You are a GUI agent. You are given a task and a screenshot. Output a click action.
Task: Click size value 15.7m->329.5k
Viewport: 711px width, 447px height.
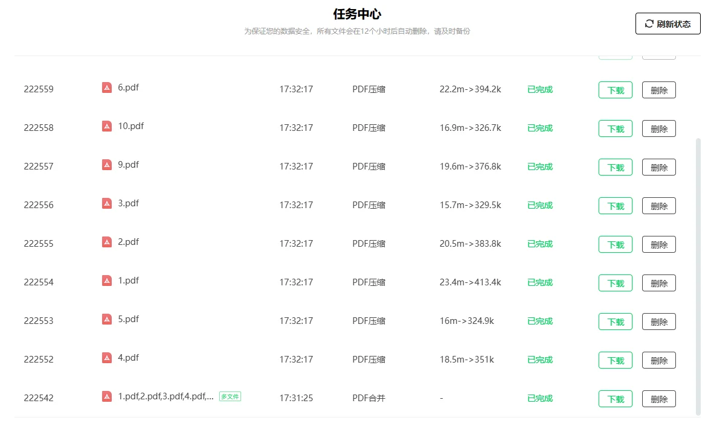coord(470,204)
